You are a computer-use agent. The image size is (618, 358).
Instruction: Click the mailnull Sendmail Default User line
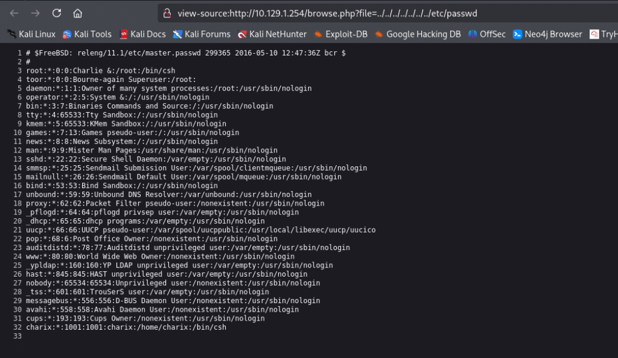click(x=183, y=177)
